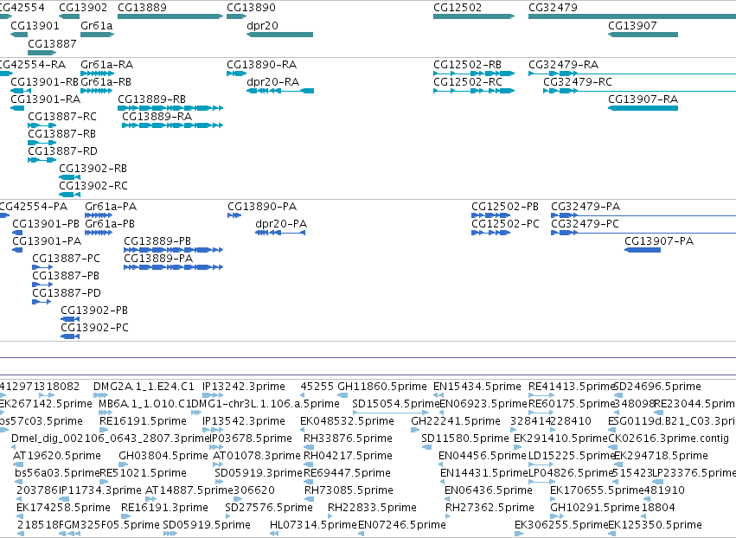Click the SD11580.5prime EST label

click(x=465, y=438)
